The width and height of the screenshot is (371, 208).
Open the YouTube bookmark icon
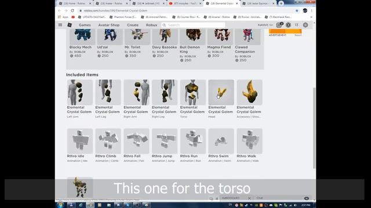pos(73,17)
